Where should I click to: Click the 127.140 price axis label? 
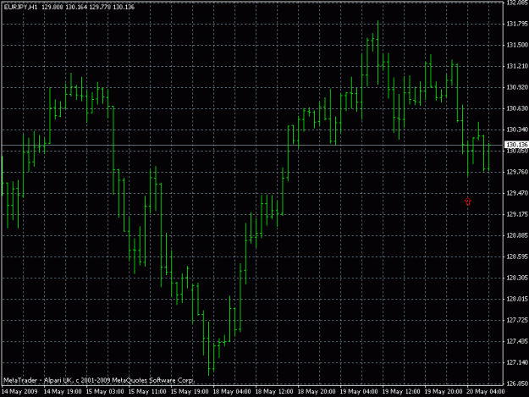tap(517, 362)
